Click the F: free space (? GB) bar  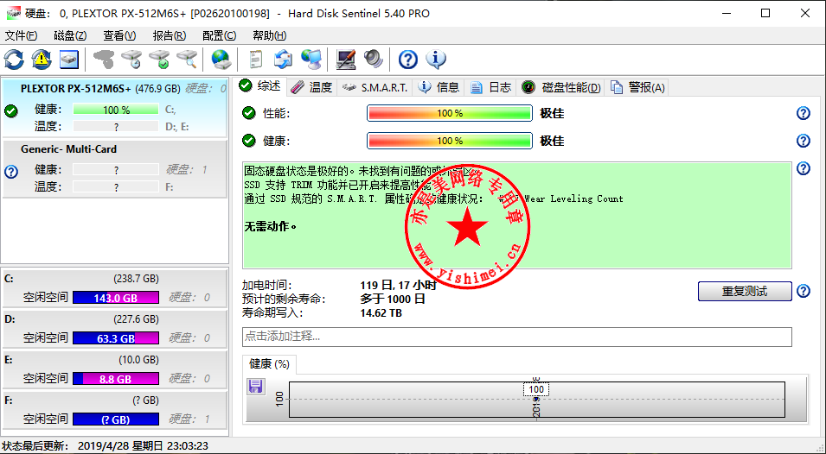[115, 419]
